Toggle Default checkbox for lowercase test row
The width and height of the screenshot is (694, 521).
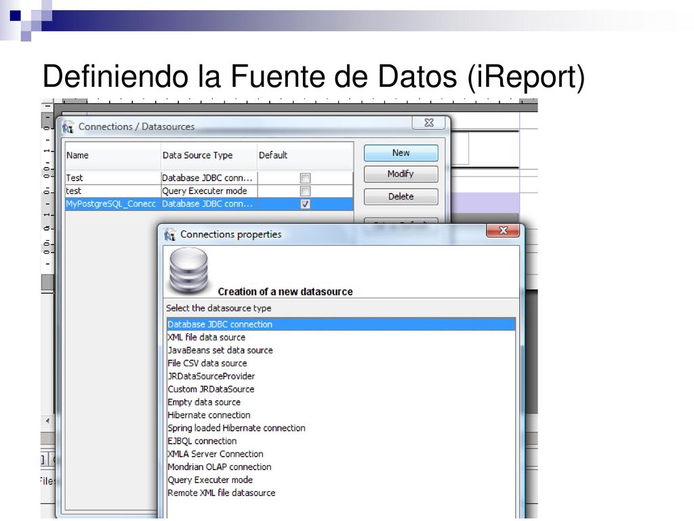[305, 191]
